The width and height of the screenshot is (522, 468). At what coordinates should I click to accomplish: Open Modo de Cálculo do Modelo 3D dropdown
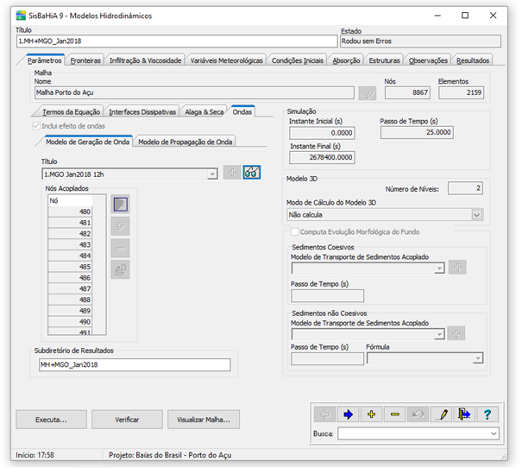[x=477, y=215]
